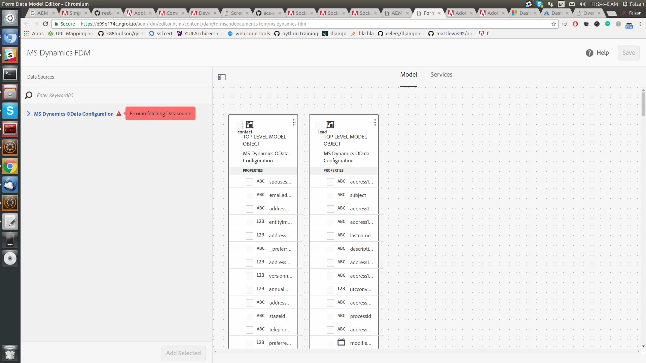Click the search magnifier icon
646x363 pixels.
coord(29,95)
